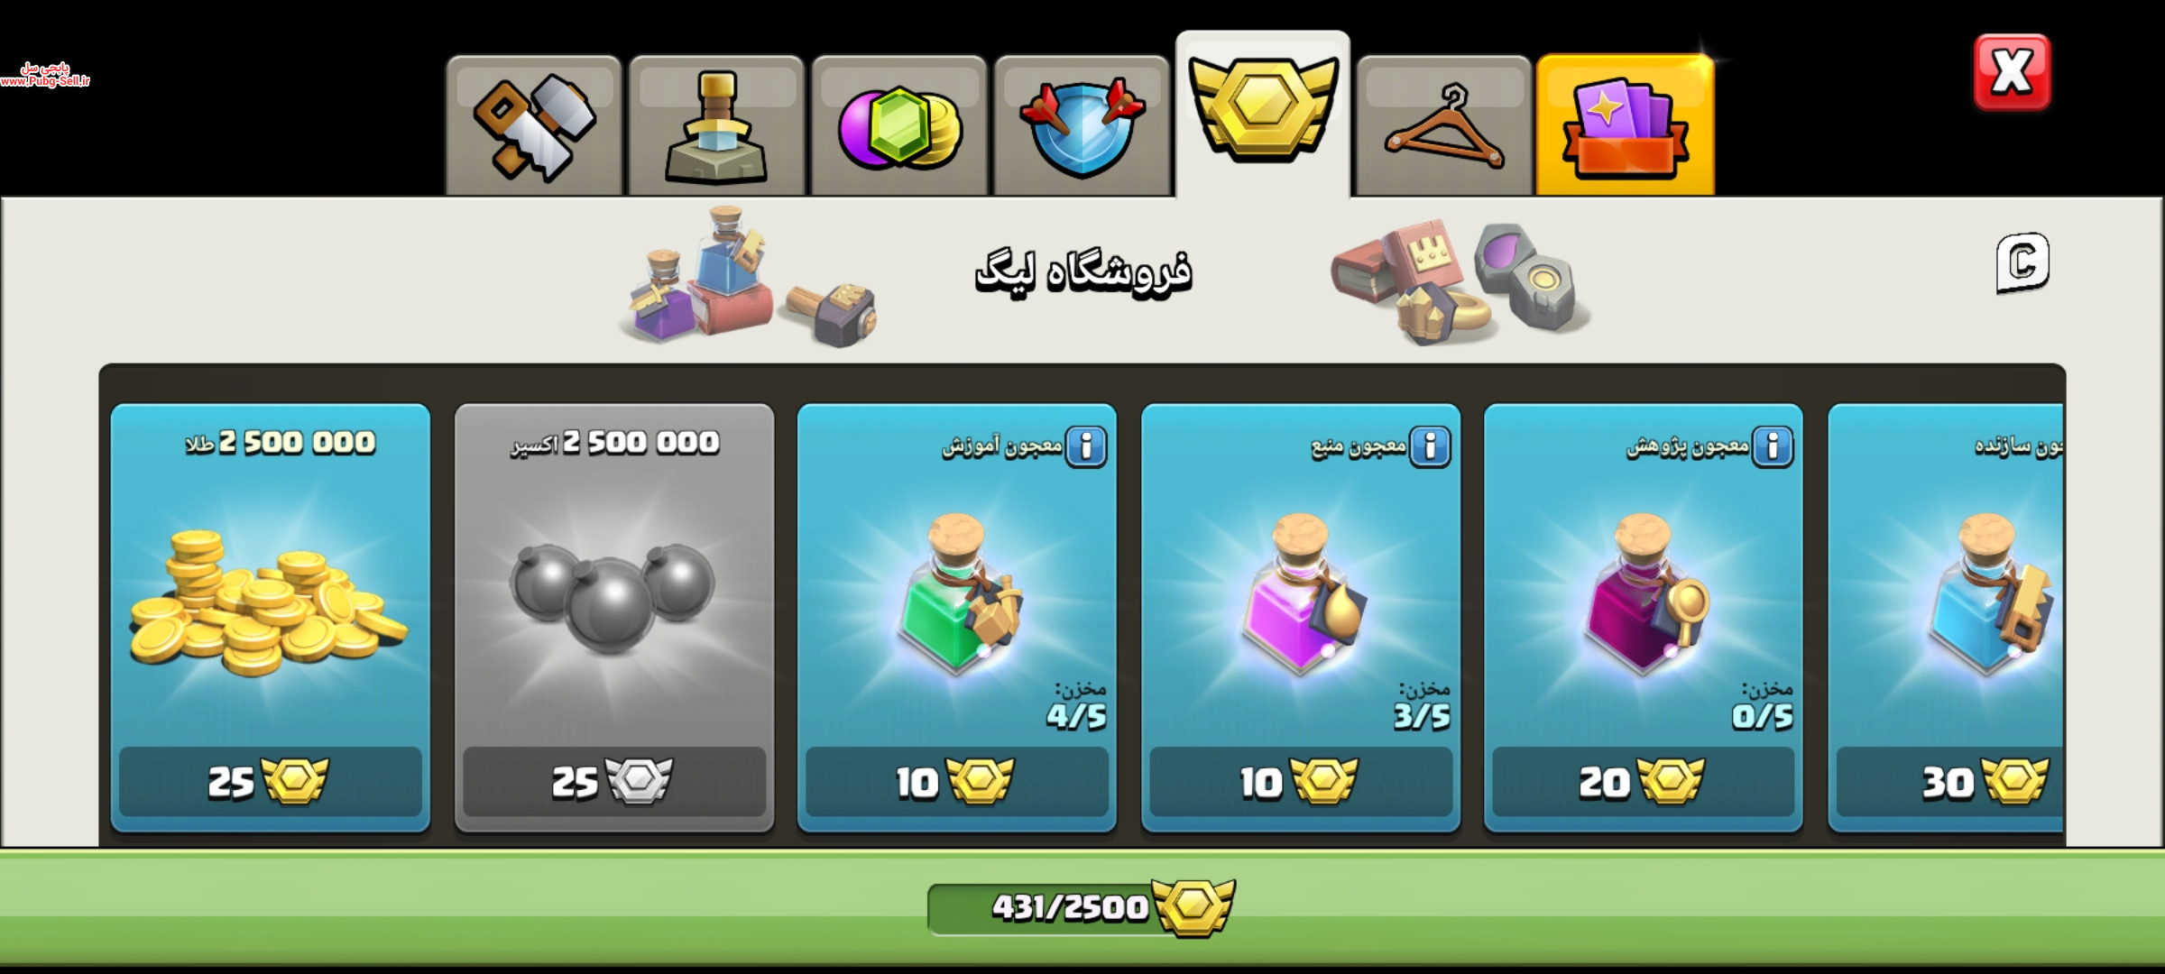
Task: Click info icon on Research Potion card
Action: [x=1773, y=446]
